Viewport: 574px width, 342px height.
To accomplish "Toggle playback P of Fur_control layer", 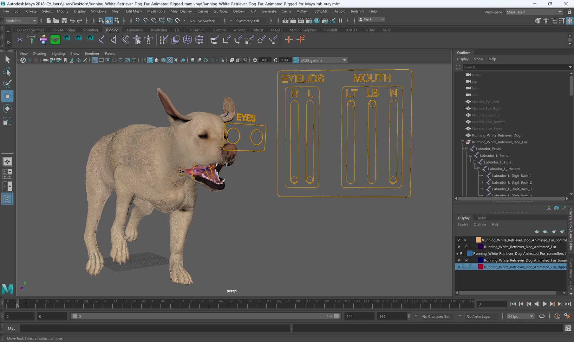I will (465, 240).
